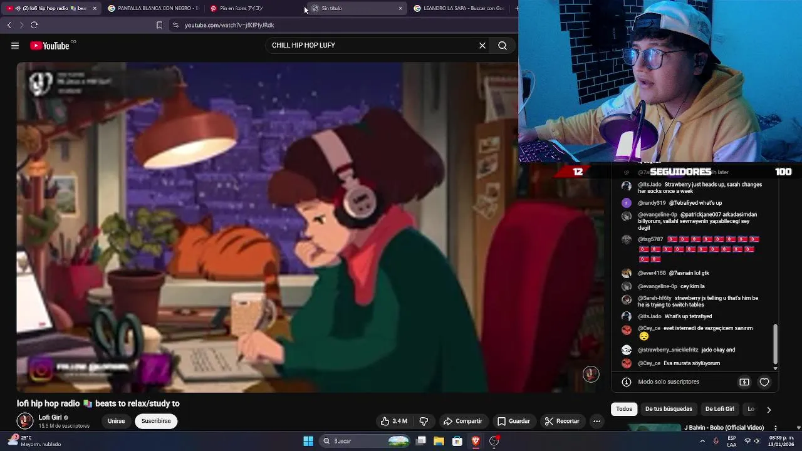This screenshot has width=802, height=451.
Task: Click @Sarah-hf6ty's chat message
Action: 698,301
